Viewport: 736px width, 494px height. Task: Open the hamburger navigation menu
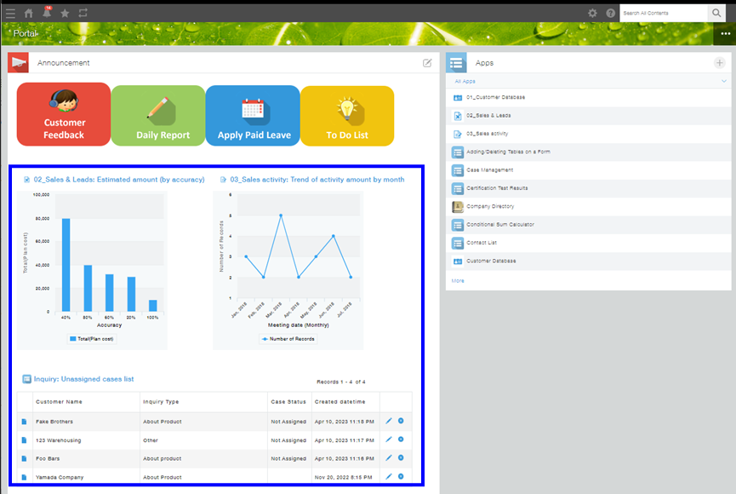coord(10,12)
